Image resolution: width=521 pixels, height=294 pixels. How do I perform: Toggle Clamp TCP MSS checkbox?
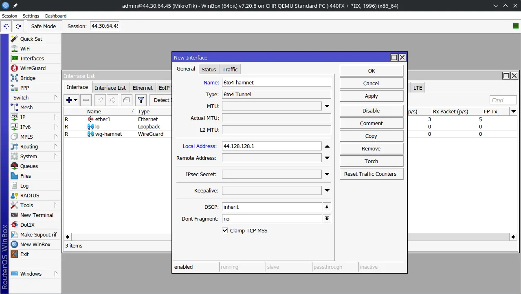225,230
